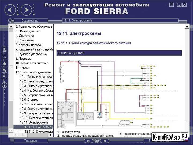Add bookmark star-plus icon
193x145 pixels.
click(5, 70)
